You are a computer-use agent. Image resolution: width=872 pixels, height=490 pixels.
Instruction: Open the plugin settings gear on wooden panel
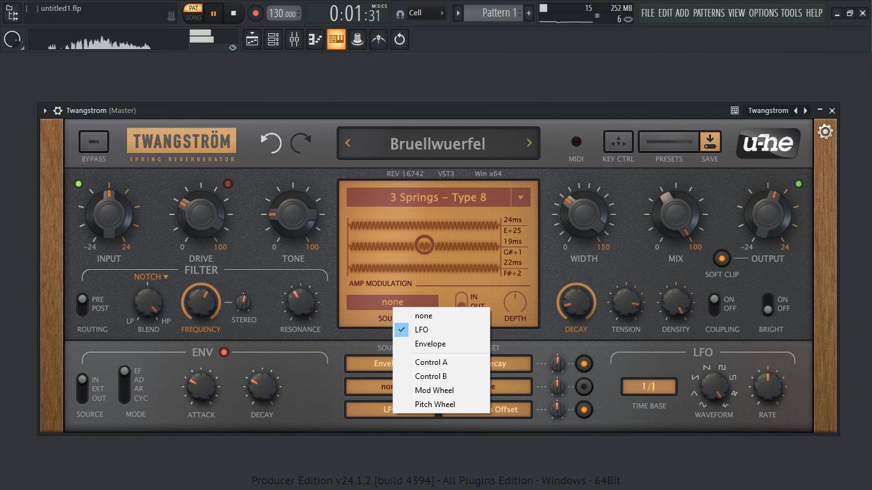coord(825,132)
